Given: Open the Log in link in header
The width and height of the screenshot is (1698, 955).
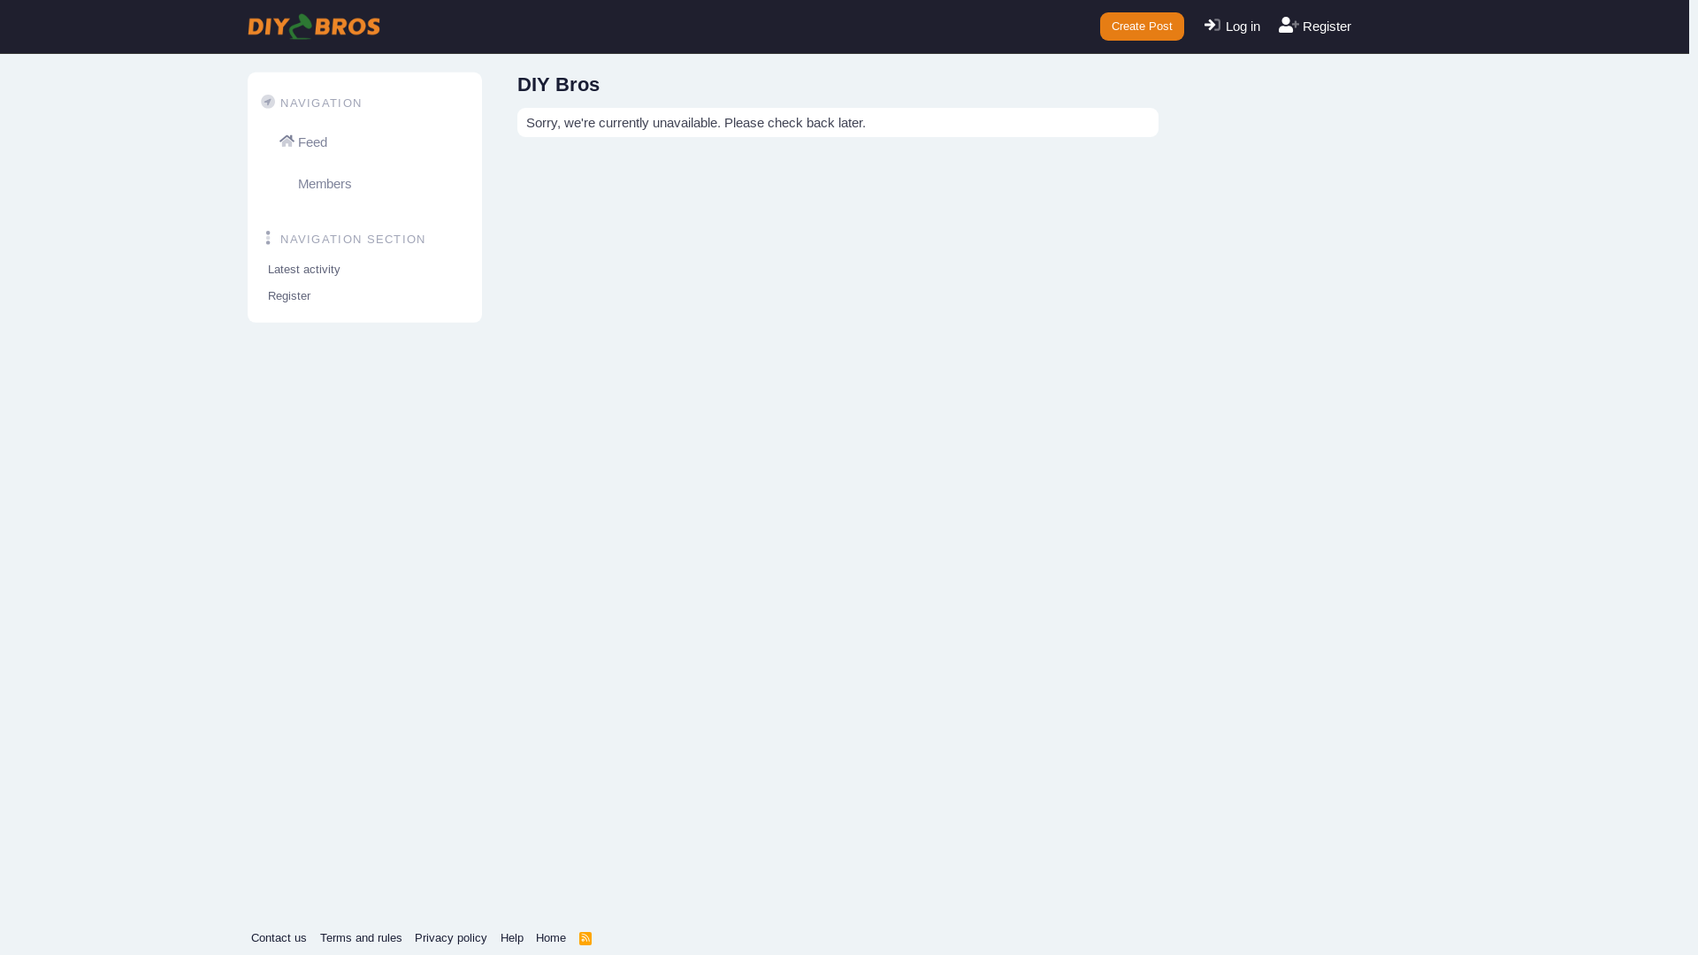Looking at the screenshot, I should (1232, 27).
